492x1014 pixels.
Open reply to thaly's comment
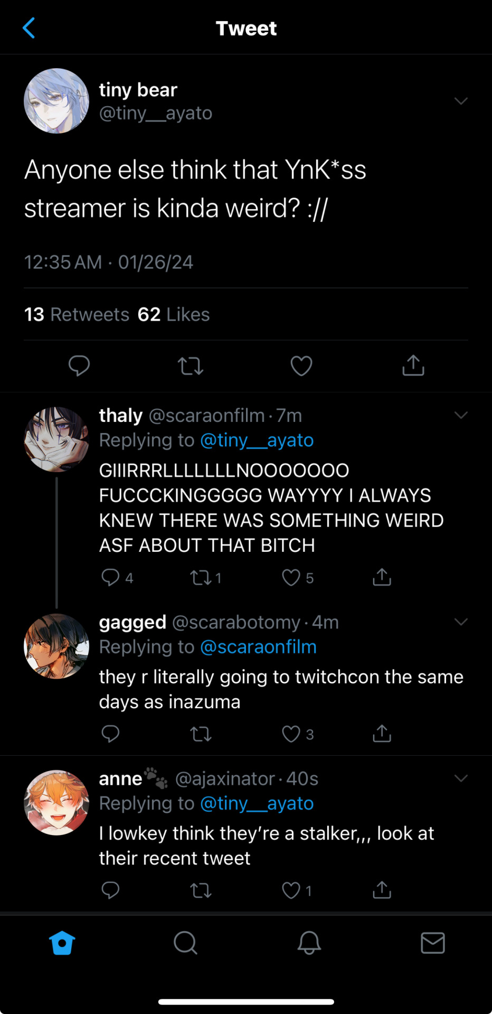tap(110, 577)
